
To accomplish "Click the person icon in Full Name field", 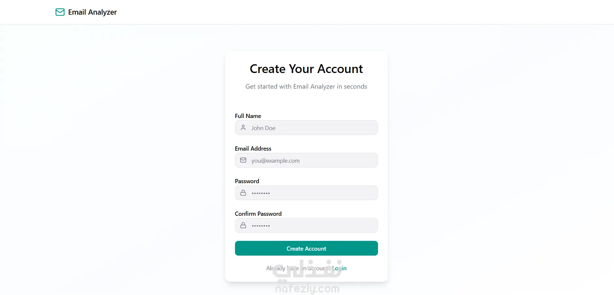I will tap(243, 128).
